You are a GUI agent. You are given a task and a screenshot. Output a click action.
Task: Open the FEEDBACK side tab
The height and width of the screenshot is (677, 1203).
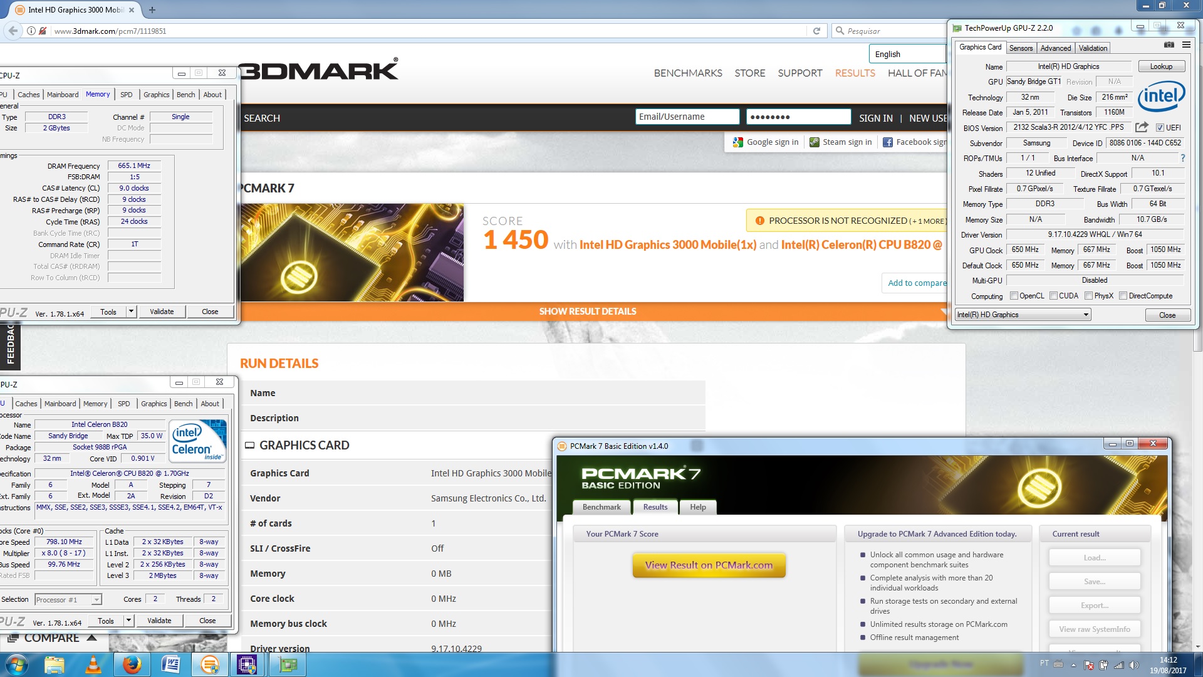[10, 345]
